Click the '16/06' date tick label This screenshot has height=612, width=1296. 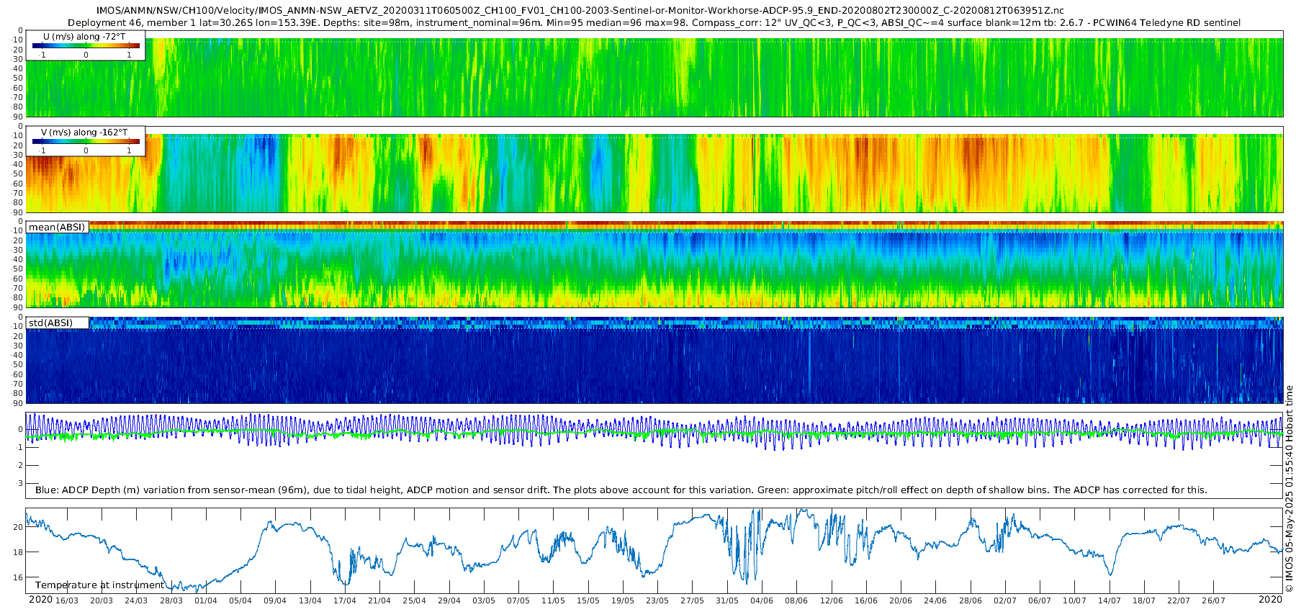pos(866,600)
